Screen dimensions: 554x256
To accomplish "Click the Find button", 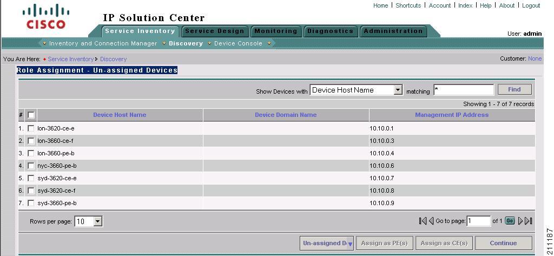I will (x=515, y=89).
